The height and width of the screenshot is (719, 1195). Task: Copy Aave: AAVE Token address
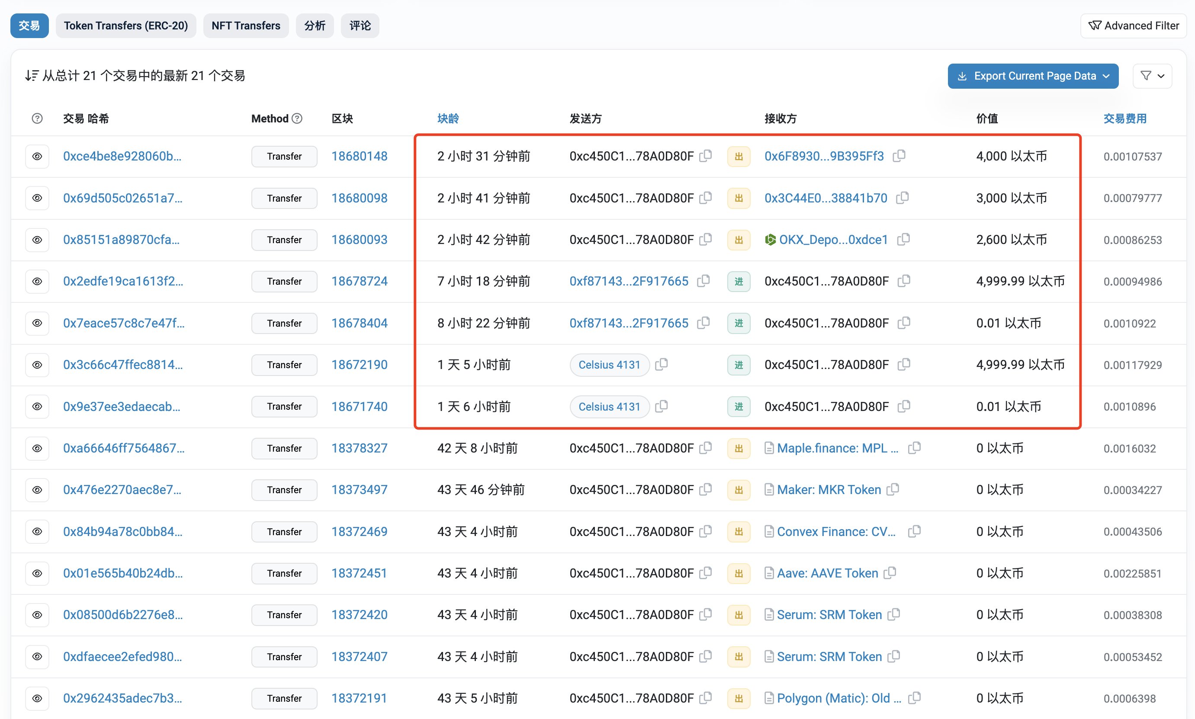(x=890, y=573)
